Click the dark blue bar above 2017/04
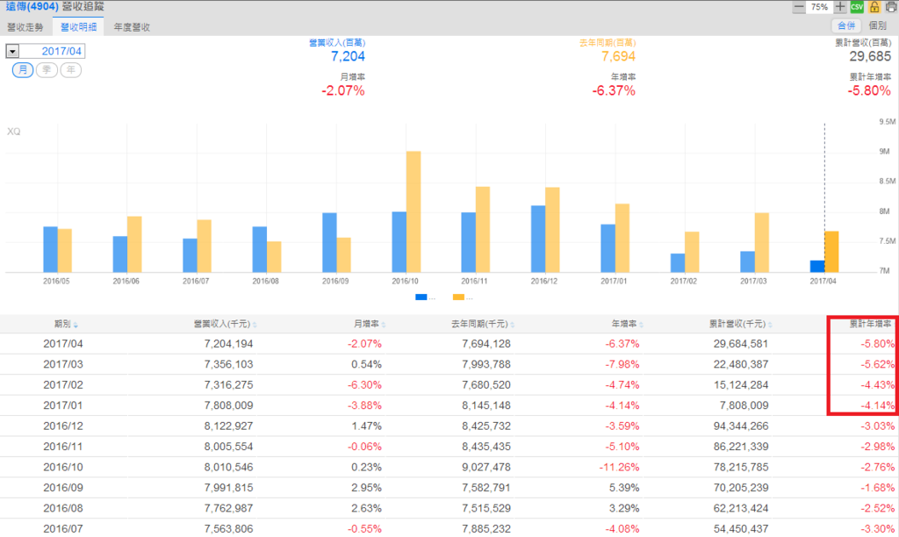The width and height of the screenshot is (899, 537). click(817, 267)
